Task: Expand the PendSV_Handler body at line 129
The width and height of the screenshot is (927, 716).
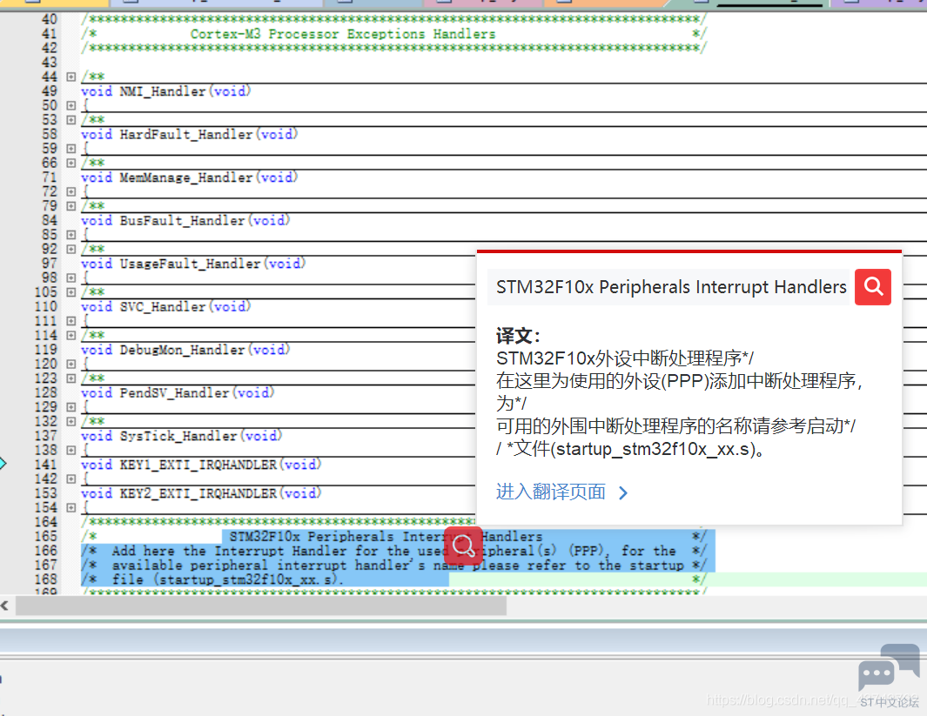Action: 71,408
